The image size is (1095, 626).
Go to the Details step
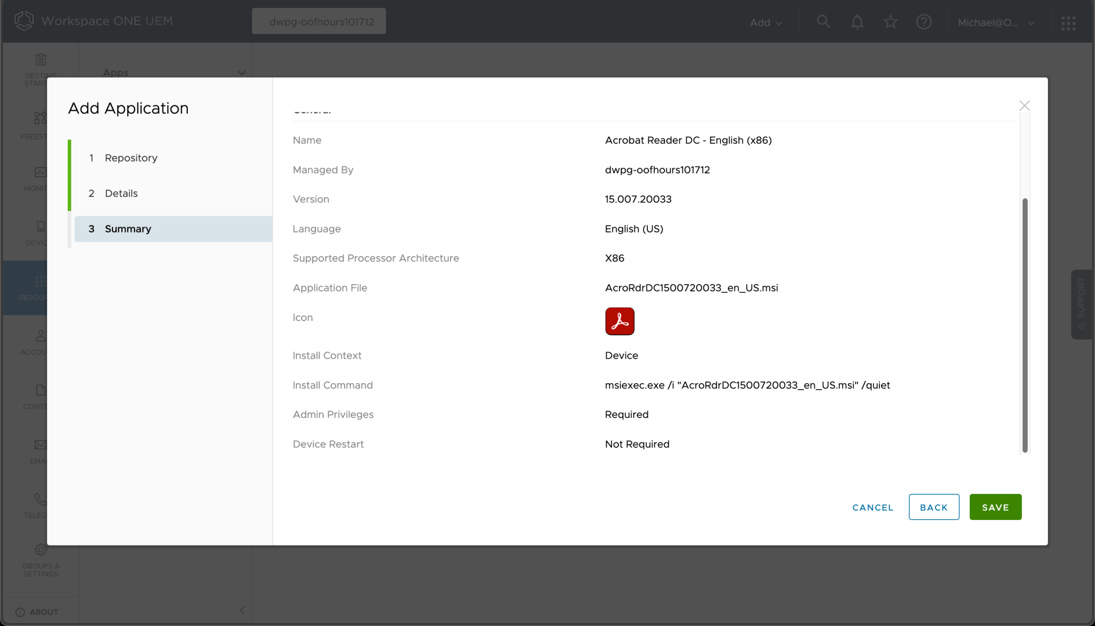[x=121, y=193]
